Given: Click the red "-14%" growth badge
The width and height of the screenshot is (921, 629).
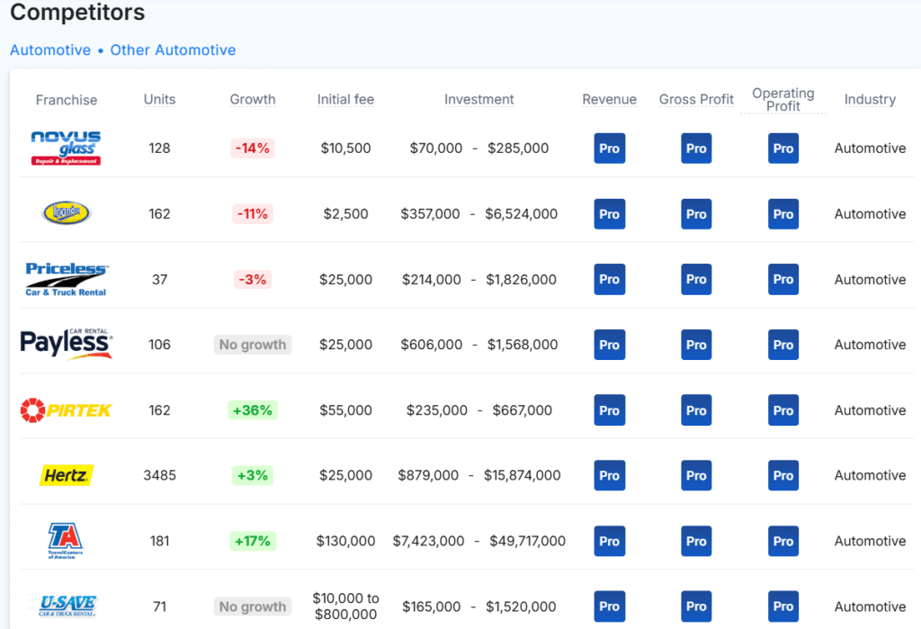Looking at the screenshot, I should pos(253,148).
